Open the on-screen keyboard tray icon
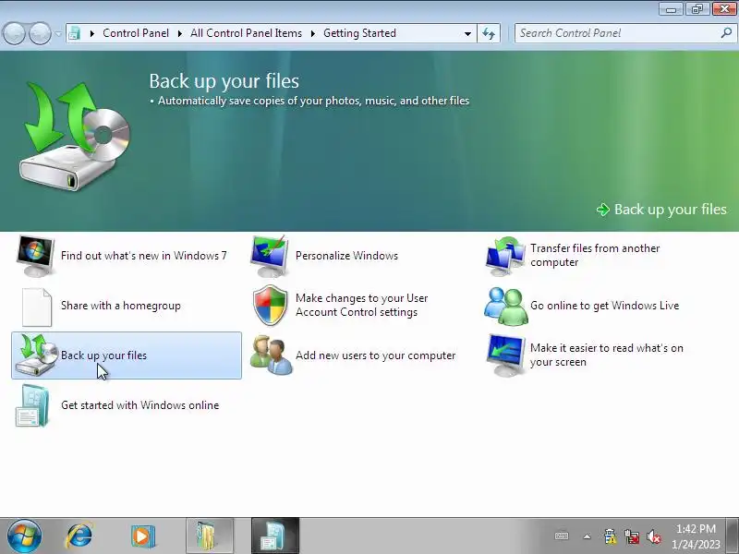Screen dimensions: 739x554 coord(562,536)
